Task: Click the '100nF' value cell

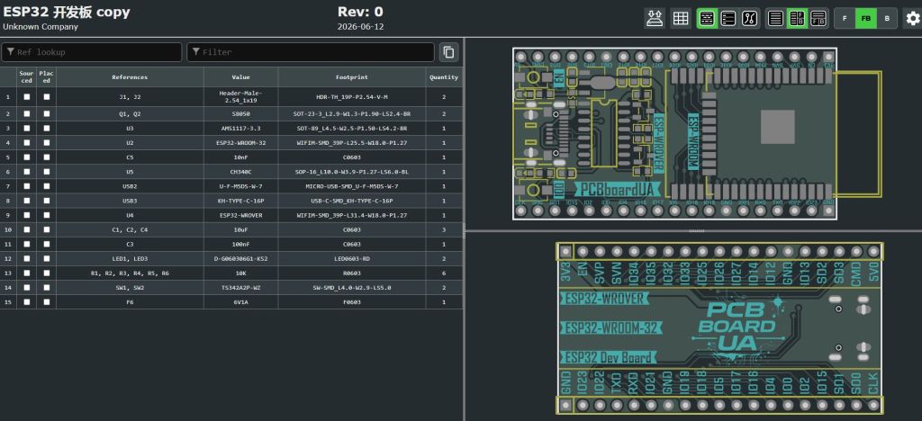Action: click(x=241, y=245)
